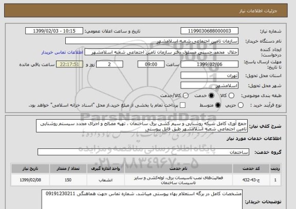Select the خدمت radio button
Image resolution: width=296 pixels, height=209 pixels.
coord(211,96)
